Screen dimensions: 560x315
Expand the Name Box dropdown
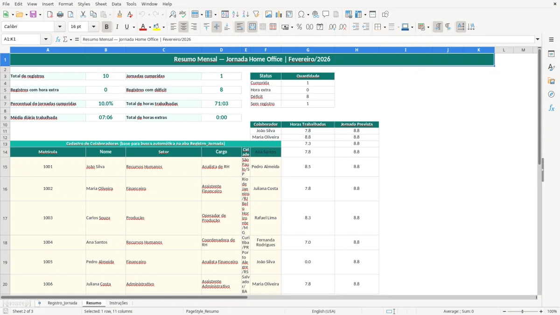[46, 39]
